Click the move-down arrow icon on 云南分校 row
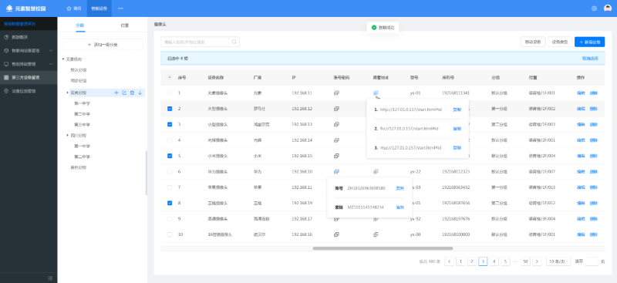The height and width of the screenshot is (283, 617). (140, 93)
